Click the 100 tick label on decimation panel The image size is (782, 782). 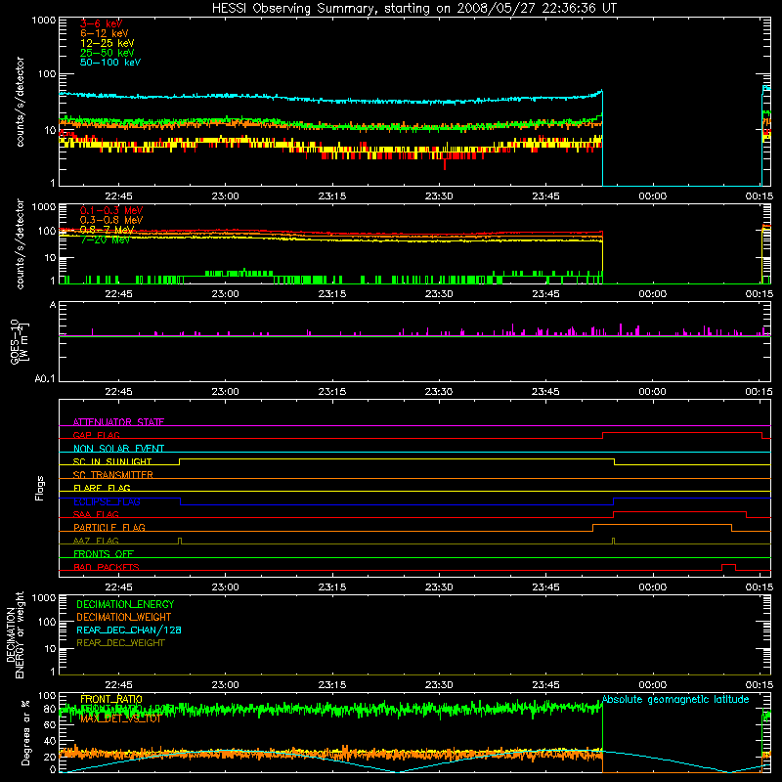coord(47,622)
